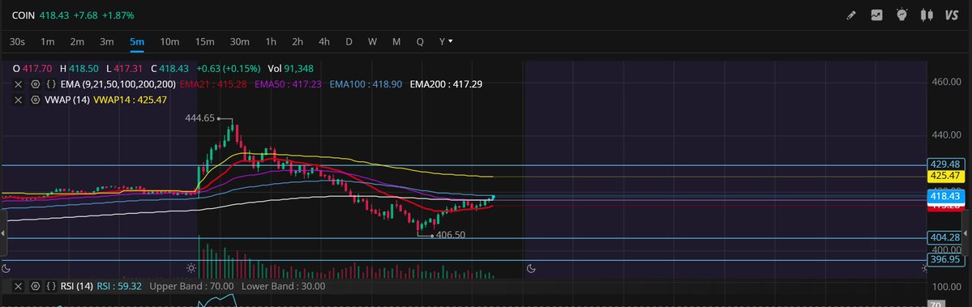Remove the EMA indicator with its X
972x307 pixels.
(19, 84)
